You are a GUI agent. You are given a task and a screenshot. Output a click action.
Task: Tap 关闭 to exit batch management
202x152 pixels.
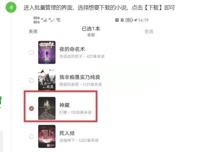pos(33,31)
